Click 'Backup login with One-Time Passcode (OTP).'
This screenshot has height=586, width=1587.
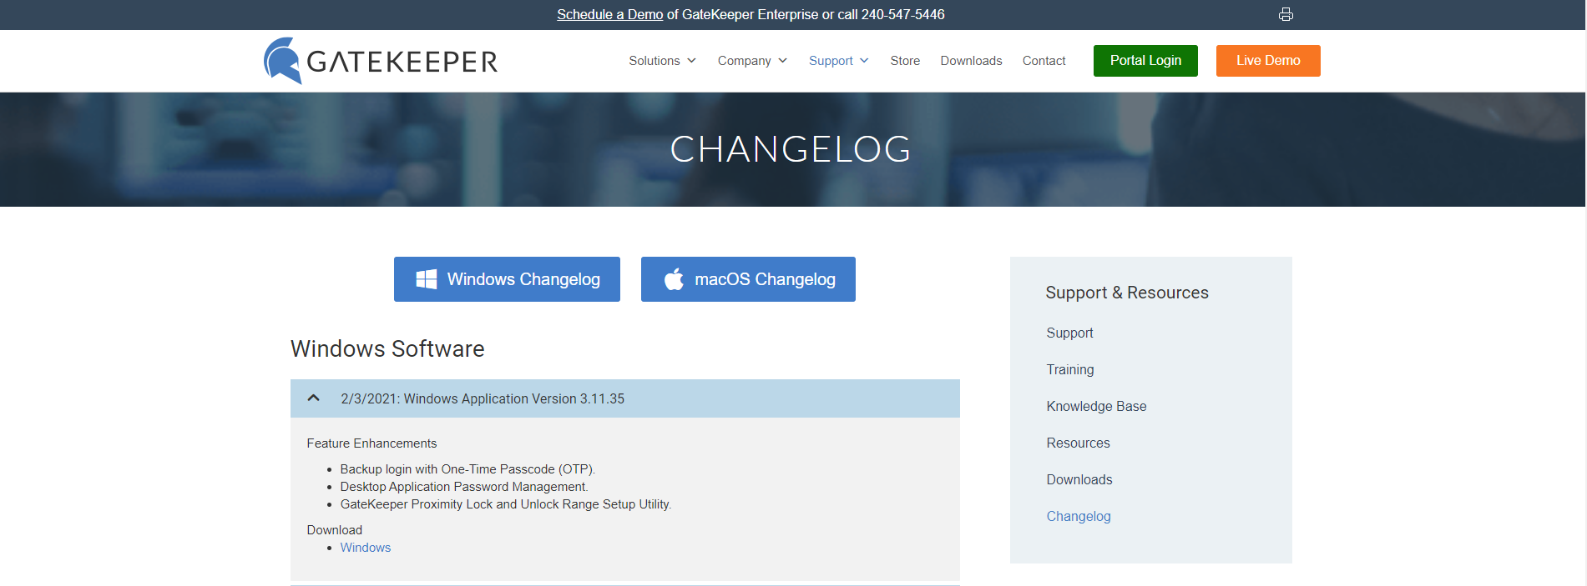[x=468, y=469]
